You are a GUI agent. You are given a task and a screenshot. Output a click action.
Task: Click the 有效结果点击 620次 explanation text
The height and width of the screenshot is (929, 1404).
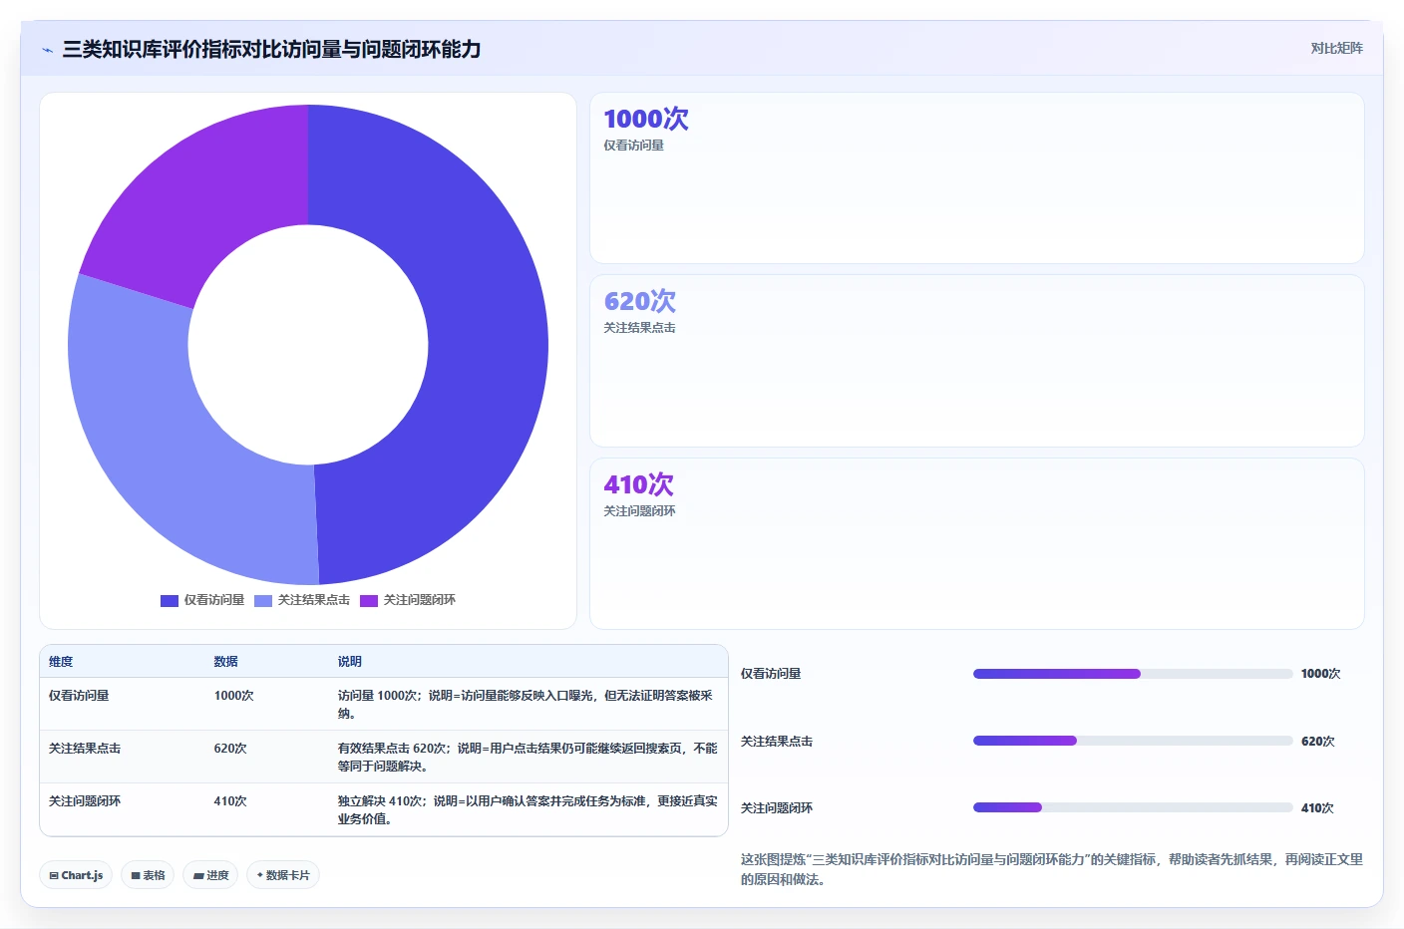tap(527, 758)
